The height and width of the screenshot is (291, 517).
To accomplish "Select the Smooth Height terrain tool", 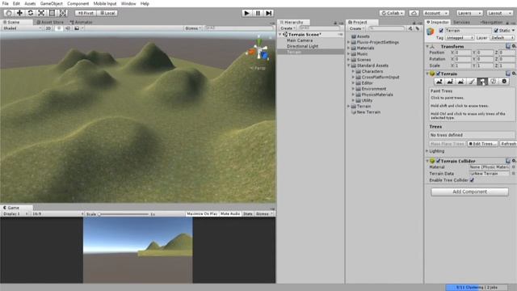I will pos(461,82).
